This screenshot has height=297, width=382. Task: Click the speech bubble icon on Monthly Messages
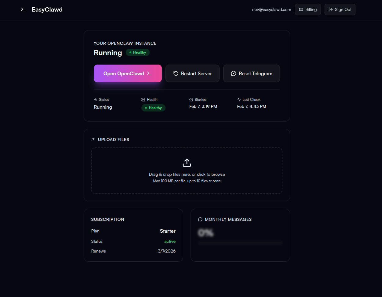point(200,219)
